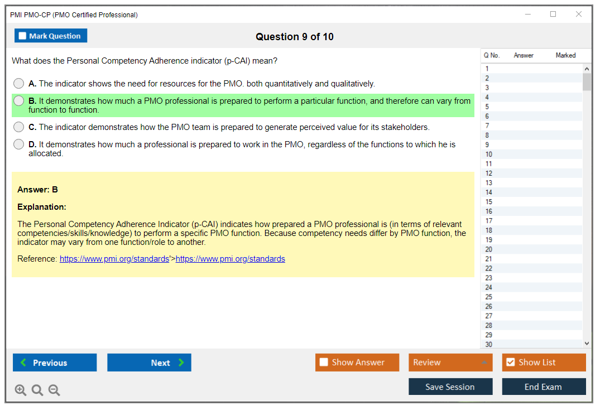This screenshot has height=410, width=600.
Task: Zoom out using the magnifier minus icon
Action: pos(54,390)
